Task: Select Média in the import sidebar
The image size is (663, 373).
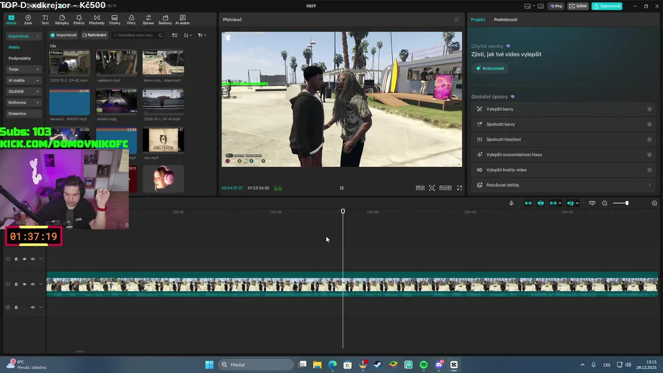Action: pos(14,47)
